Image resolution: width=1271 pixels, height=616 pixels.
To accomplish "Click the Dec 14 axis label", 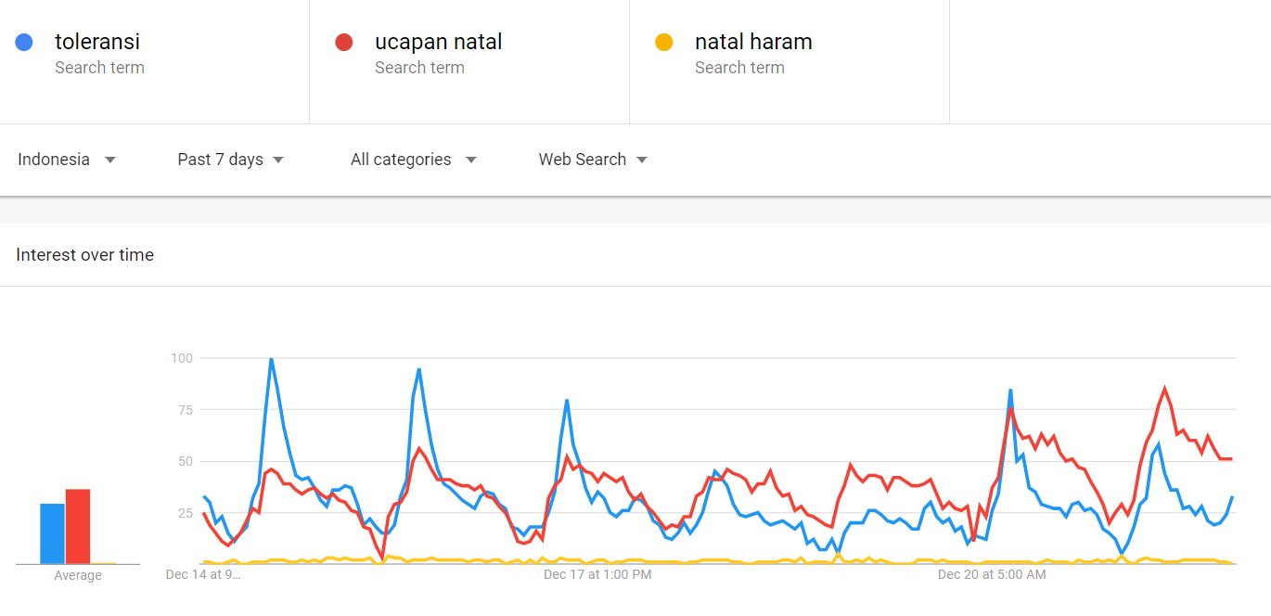I will [203, 575].
